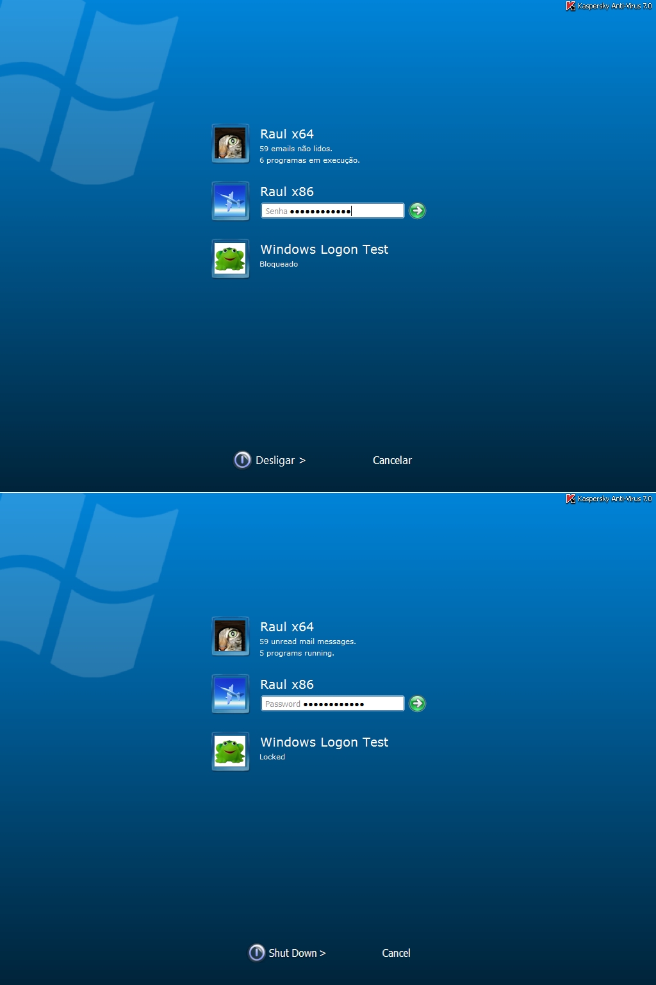Click 'Locked' status text
Screen dimensions: 656x985
[272, 757]
